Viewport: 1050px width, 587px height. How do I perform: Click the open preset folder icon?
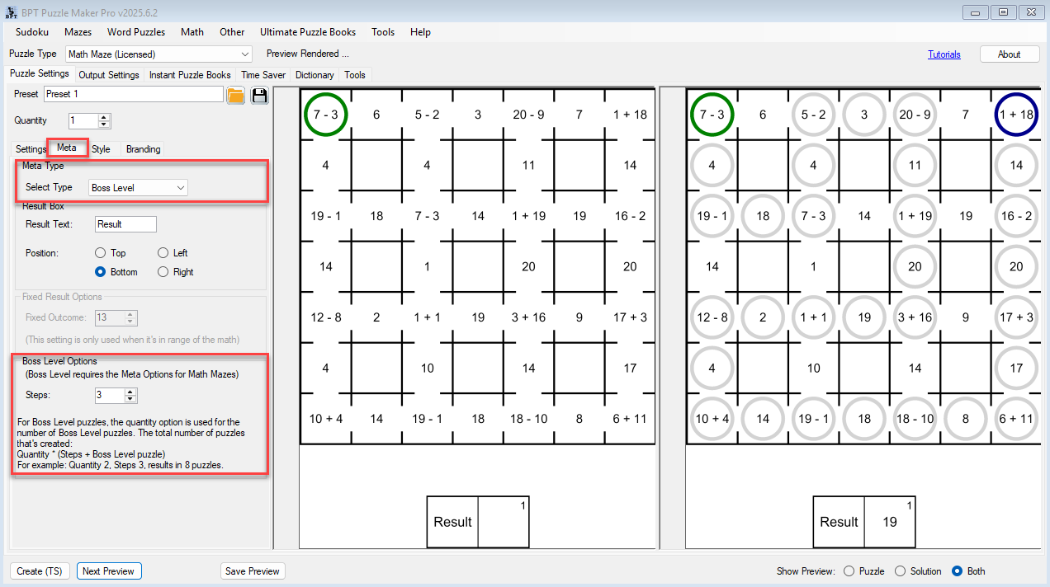[x=235, y=95]
